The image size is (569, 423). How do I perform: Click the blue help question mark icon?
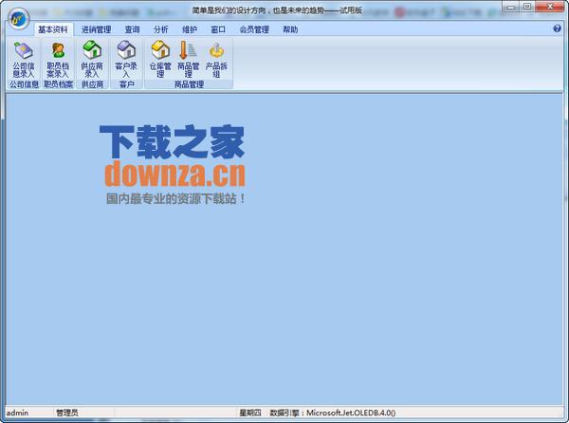pos(557,28)
